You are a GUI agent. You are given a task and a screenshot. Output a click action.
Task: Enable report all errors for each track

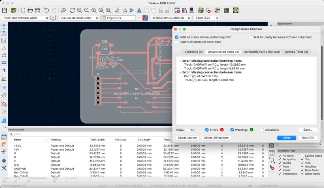tap(177, 42)
